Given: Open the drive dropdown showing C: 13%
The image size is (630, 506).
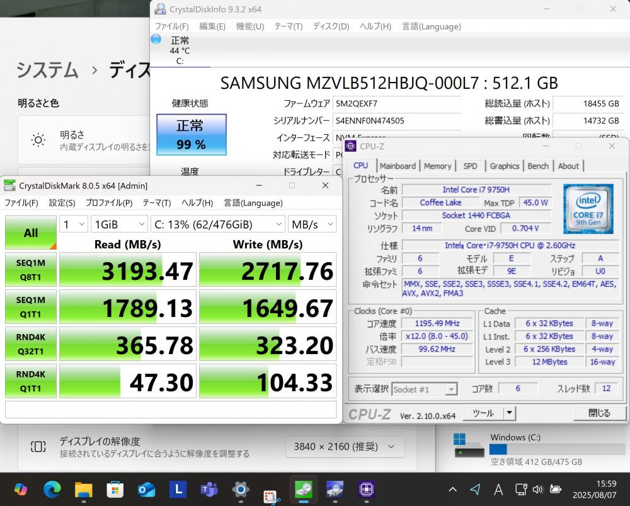Looking at the screenshot, I should [x=218, y=224].
